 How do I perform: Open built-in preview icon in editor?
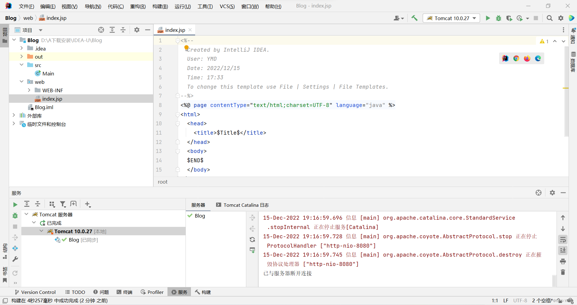point(505,58)
